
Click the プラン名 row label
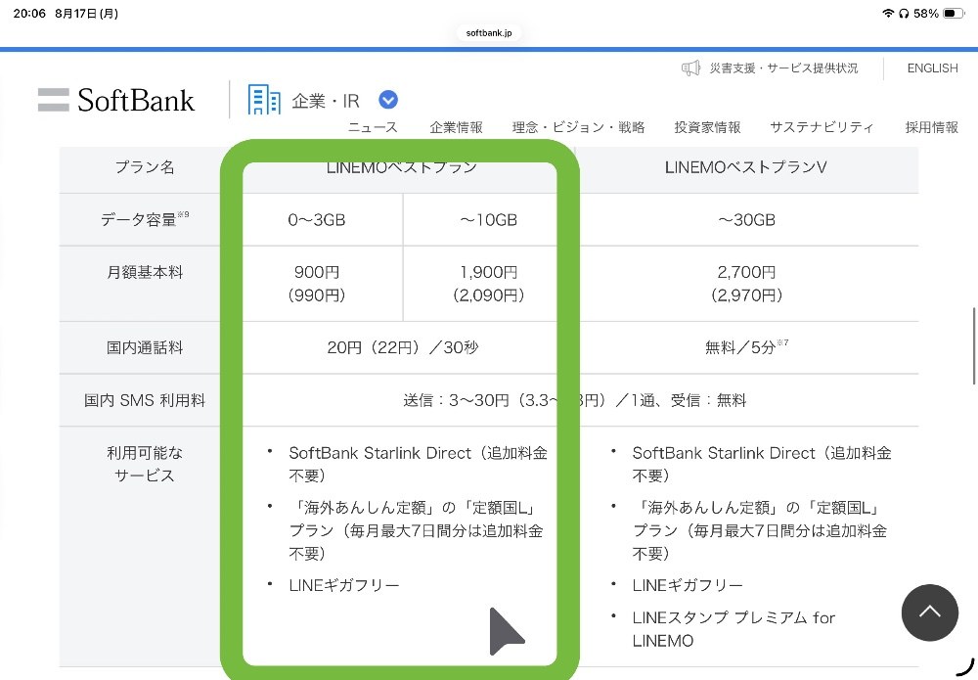click(x=145, y=167)
